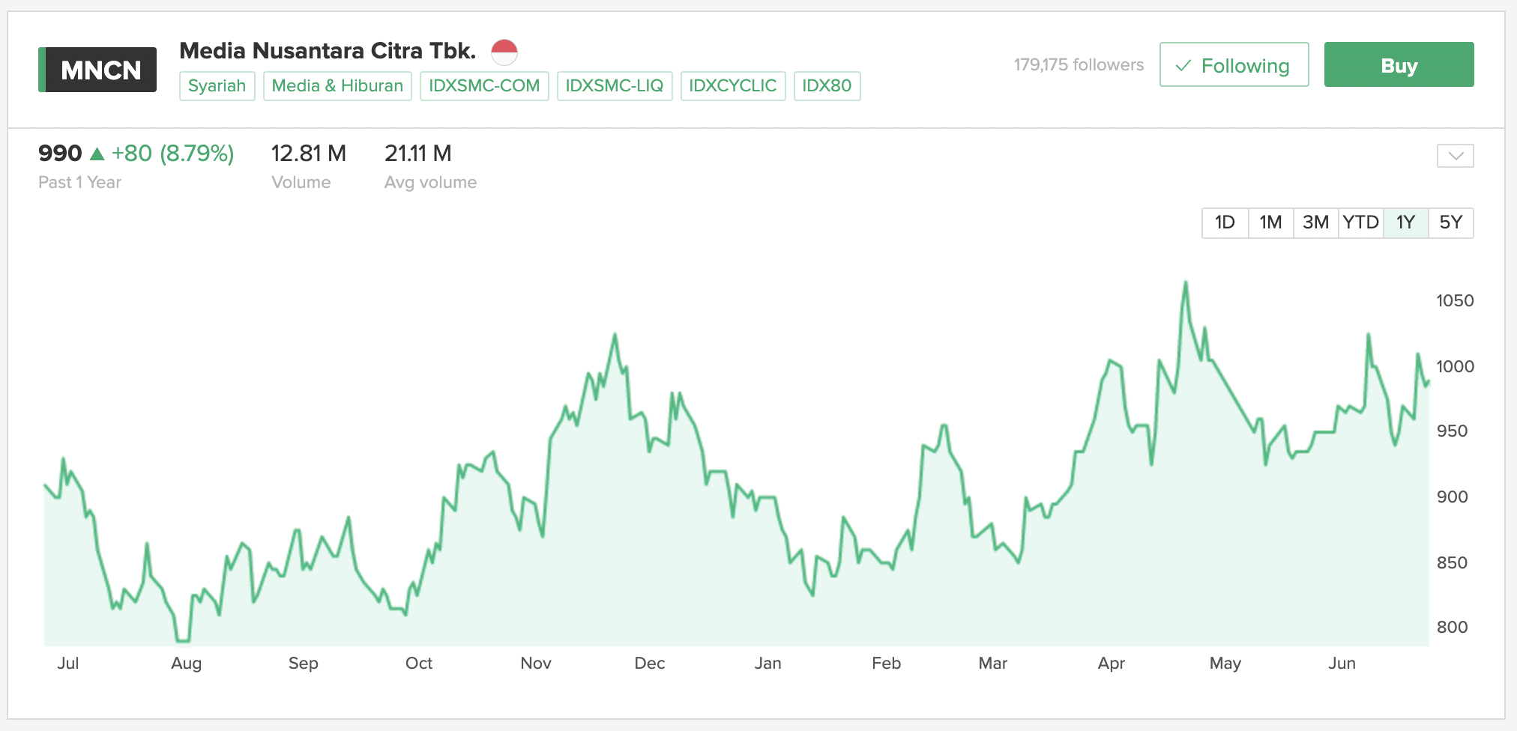Click the Oct label on the x-axis
This screenshot has width=1517, height=731.
pos(419,664)
